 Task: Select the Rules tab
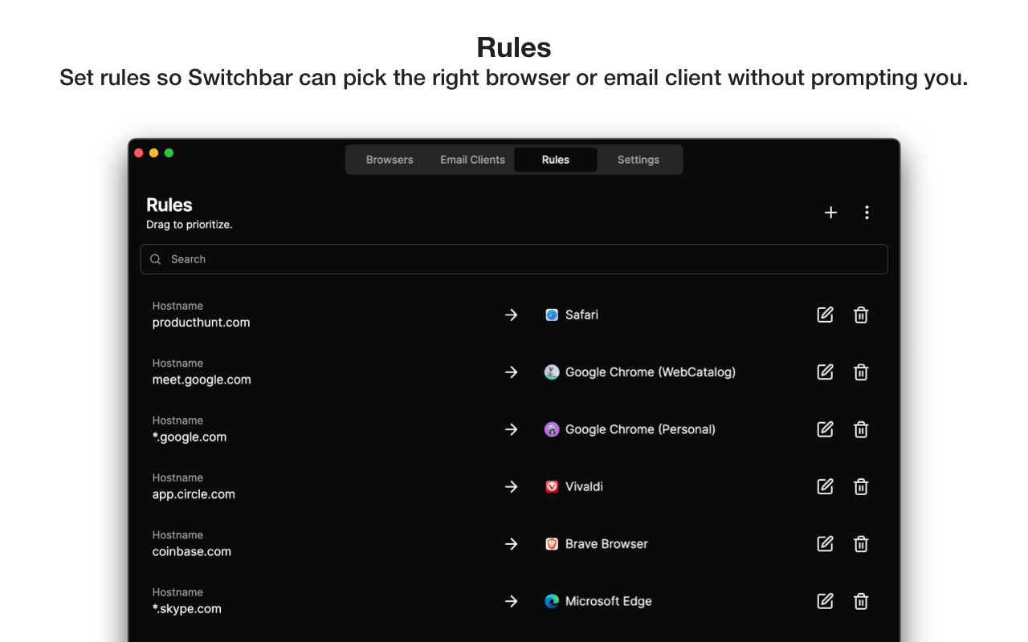click(555, 160)
